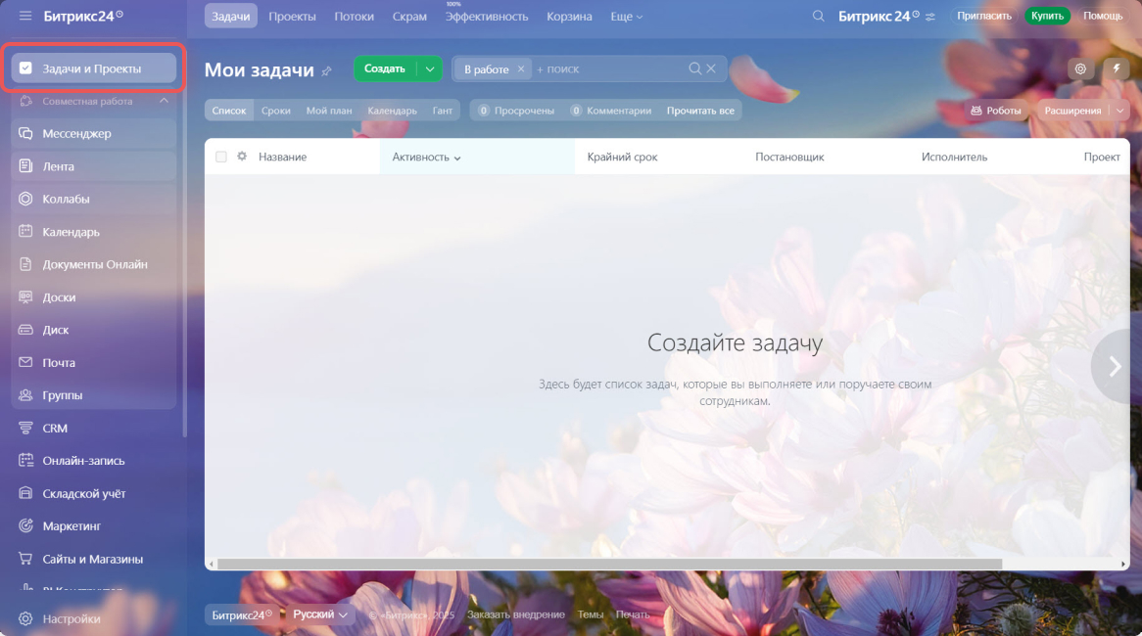Open task list settings gear at top right
Screen dimensions: 1142x636
tap(1081, 68)
